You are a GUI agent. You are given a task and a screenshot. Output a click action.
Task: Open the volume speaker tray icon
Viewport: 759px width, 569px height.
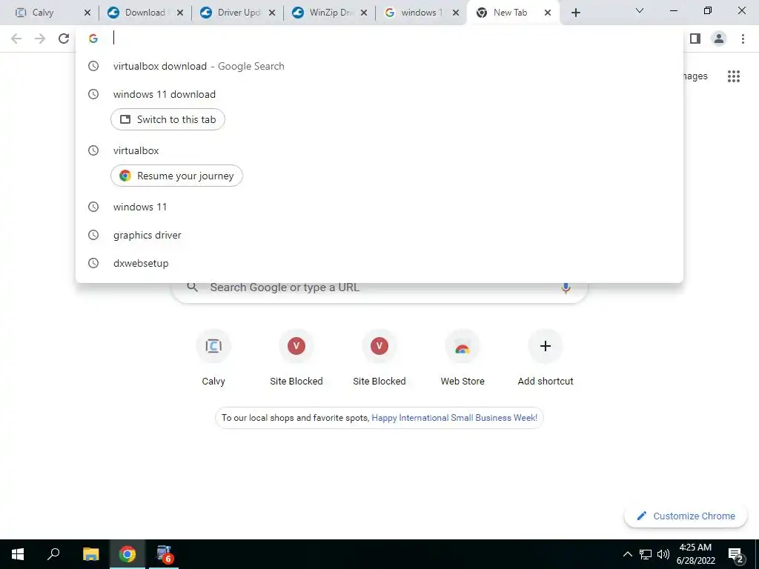(x=663, y=554)
